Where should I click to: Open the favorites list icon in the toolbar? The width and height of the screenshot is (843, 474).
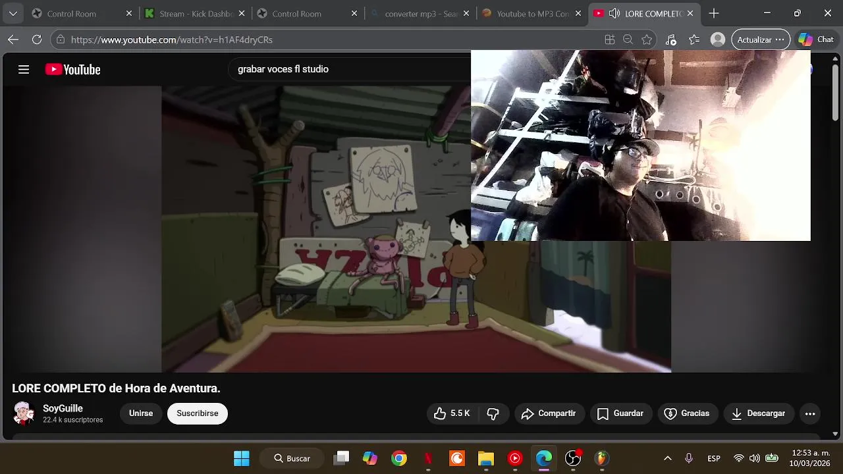click(x=694, y=39)
